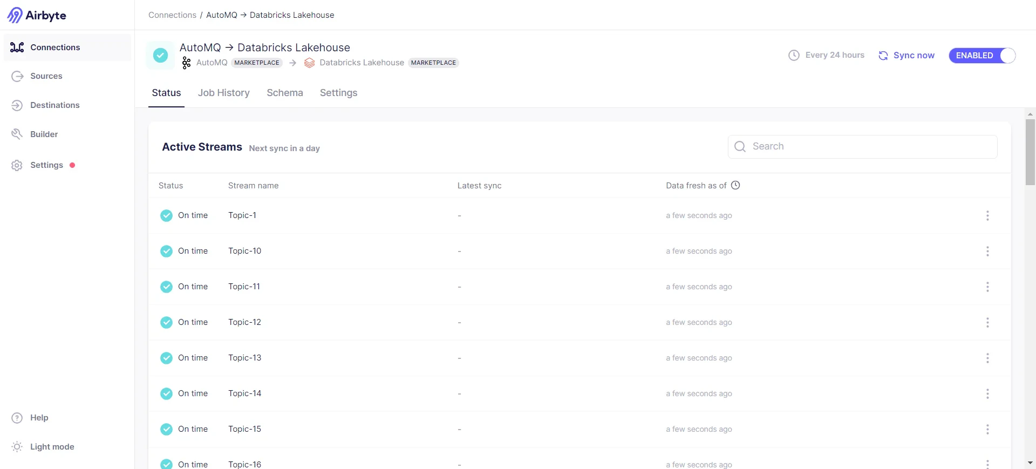
Task: Click the Next sync in a day text
Action: [284, 148]
